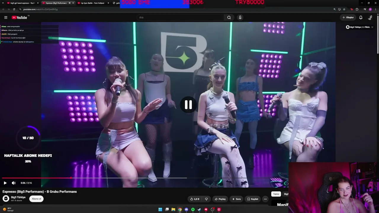Open the zoom magnifier in address bar

[x=335, y=9]
